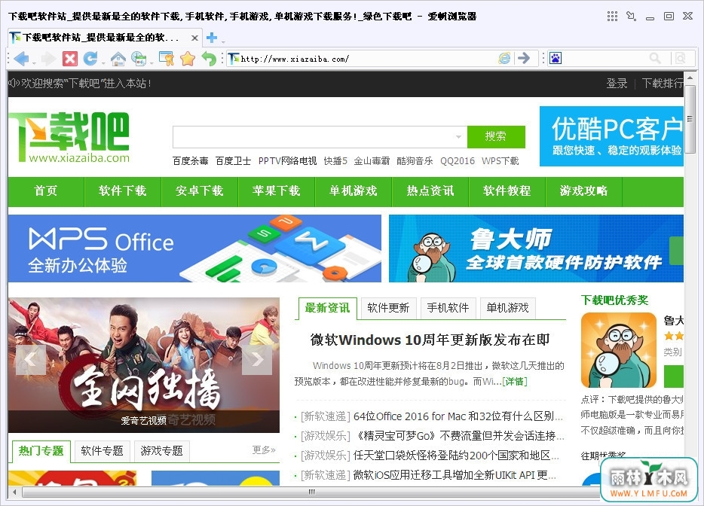Open the 首页 navigation tab
Screen dimensions: 704x506
(x=46, y=191)
